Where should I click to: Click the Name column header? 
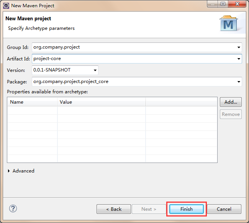pos(32,102)
